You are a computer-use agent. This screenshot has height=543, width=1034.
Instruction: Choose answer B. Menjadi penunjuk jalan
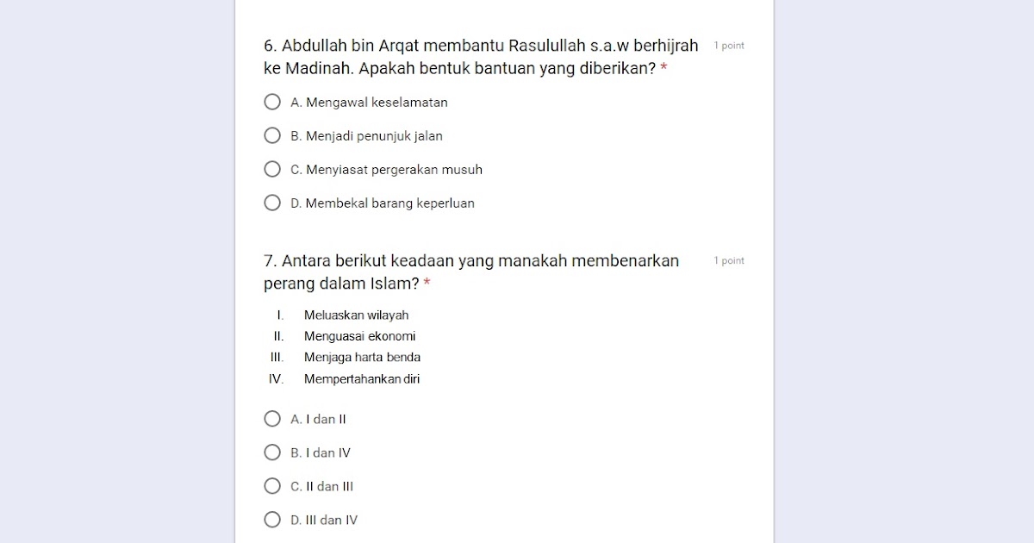[x=272, y=136]
